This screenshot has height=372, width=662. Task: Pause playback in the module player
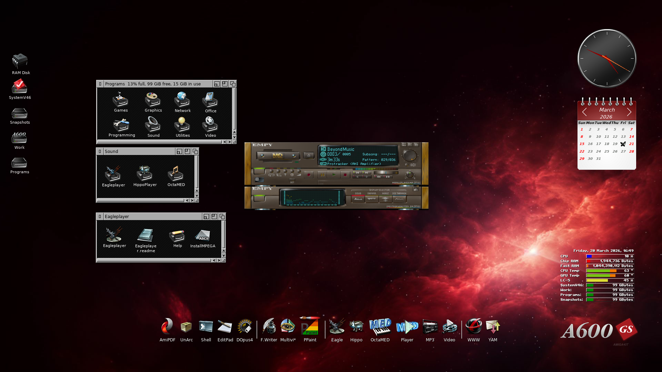click(x=322, y=175)
